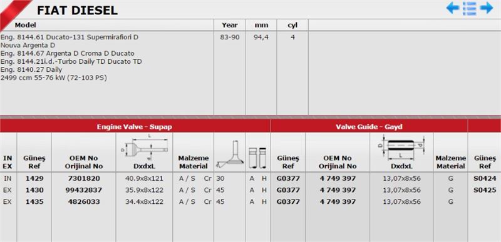Select the Valve Guide - Gayd header
This screenshot has height=242, width=501.
tap(369, 126)
